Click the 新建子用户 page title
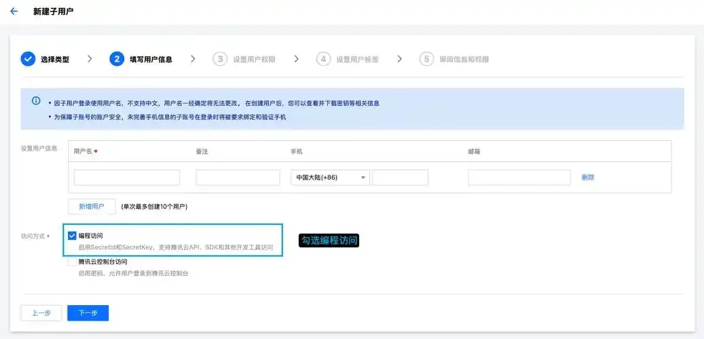 (x=54, y=12)
